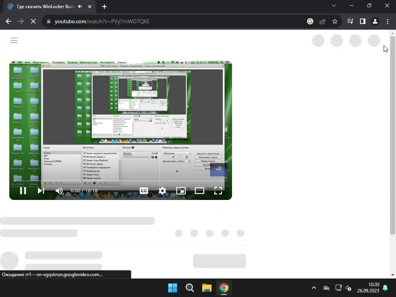The width and height of the screenshot is (396, 297).
Task: Click the page vertical scrollbar
Action: click(x=393, y=135)
